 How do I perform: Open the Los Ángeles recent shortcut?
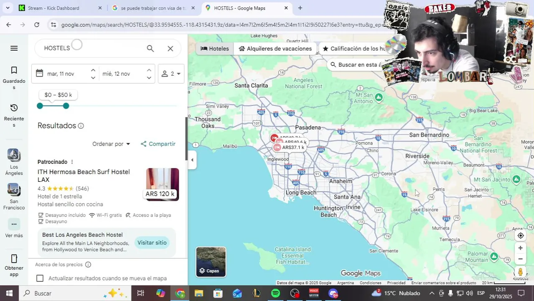point(14,162)
